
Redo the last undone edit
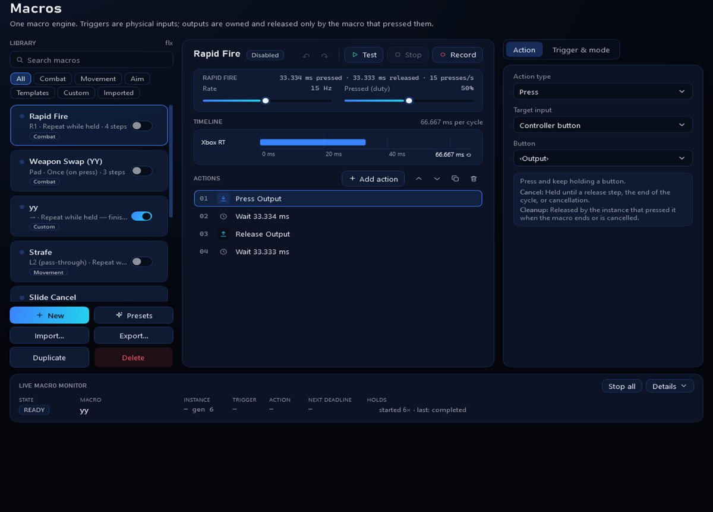coord(324,55)
